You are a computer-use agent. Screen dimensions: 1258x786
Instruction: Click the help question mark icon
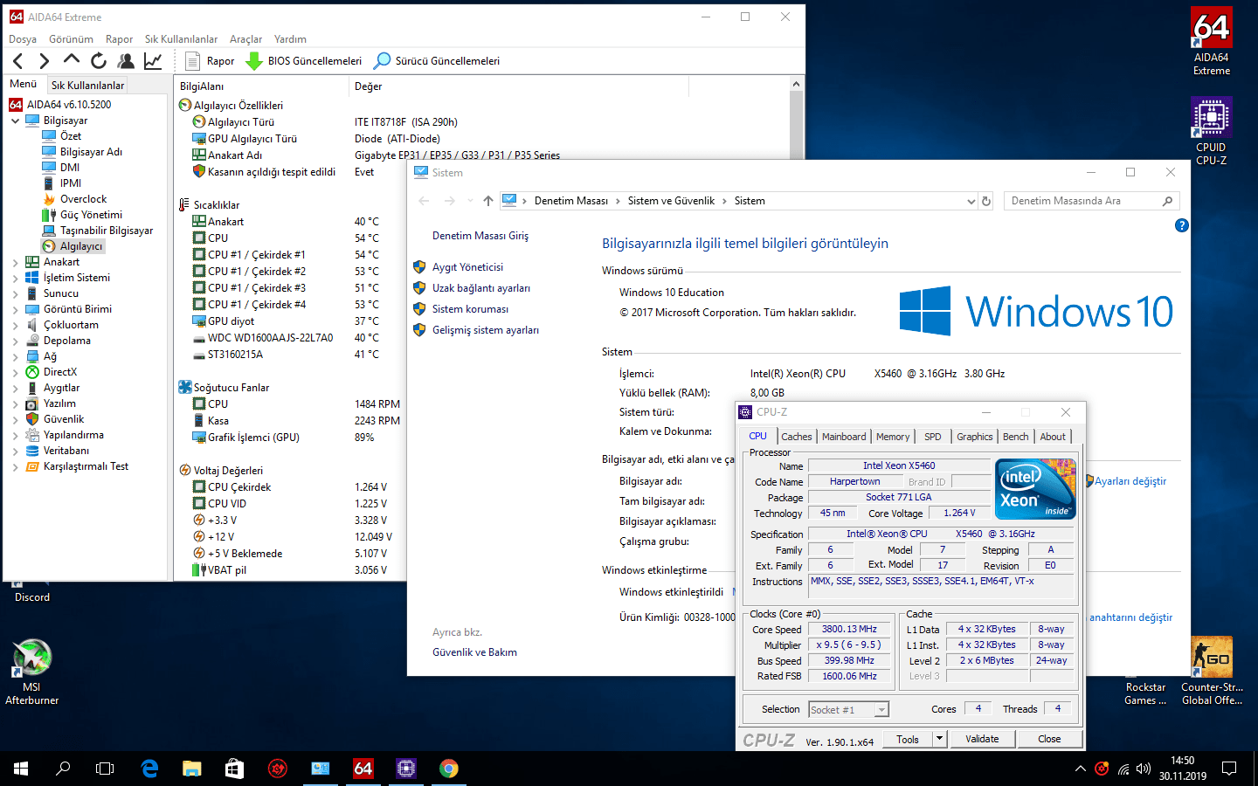(1181, 225)
